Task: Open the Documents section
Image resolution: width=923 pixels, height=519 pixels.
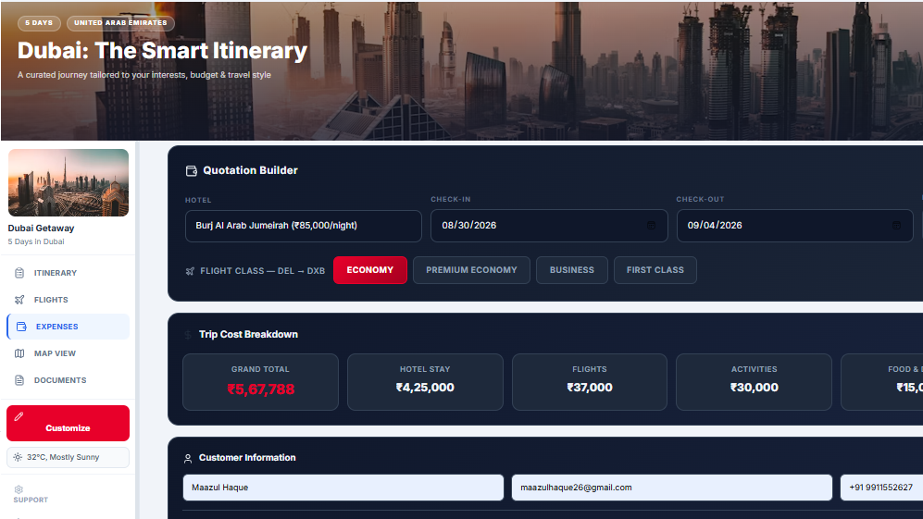Action: point(69,380)
